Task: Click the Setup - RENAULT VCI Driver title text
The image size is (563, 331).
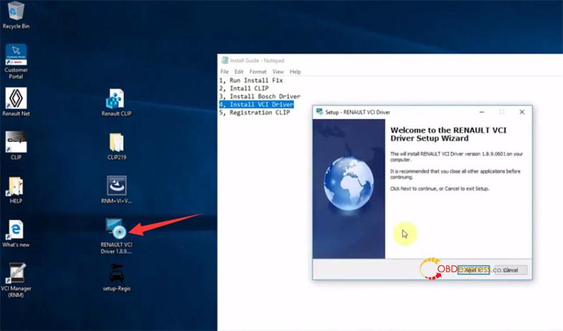Action: click(x=358, y=112)
